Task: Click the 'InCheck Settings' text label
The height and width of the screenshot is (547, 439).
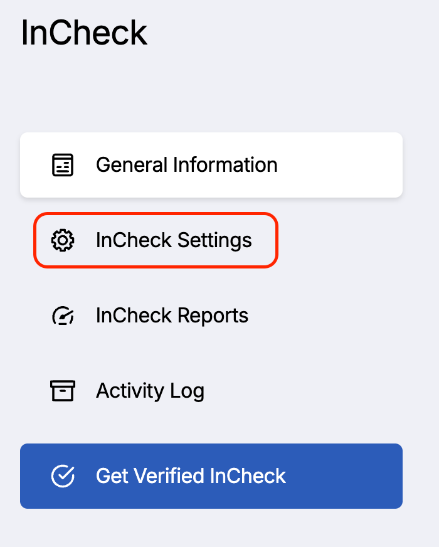Action: tap(174, 240)
